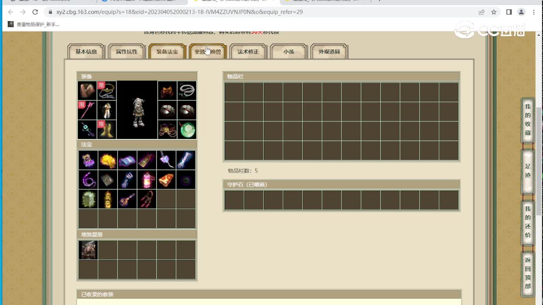Select the orange amber stone treasure icon

[x=166, y=180]
